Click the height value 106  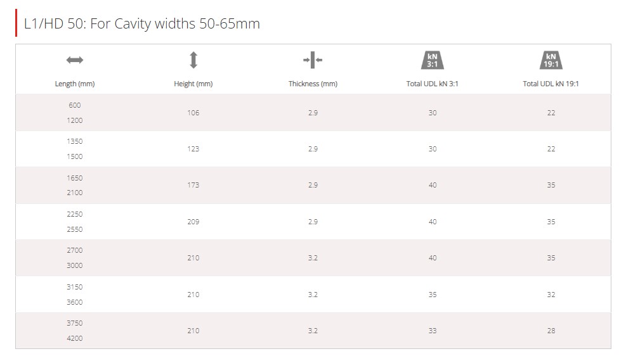(193, 113)
